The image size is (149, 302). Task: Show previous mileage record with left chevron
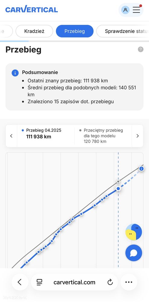click(11, 136)
